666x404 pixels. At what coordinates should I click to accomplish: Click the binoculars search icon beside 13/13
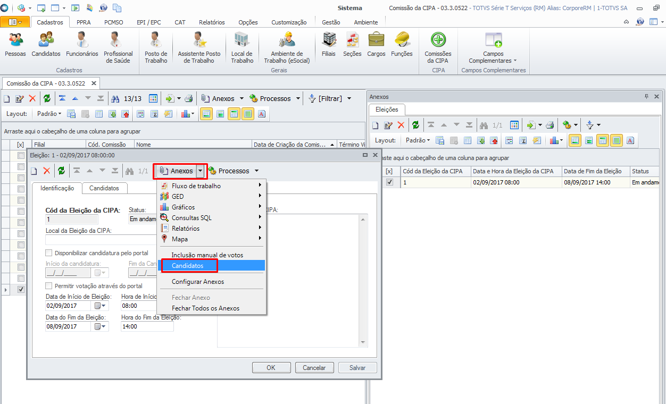click(x=115, y=98)
